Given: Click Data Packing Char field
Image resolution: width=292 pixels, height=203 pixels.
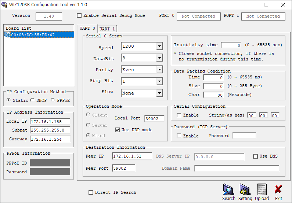Looking at the screenshot, I should pos(213,95).
